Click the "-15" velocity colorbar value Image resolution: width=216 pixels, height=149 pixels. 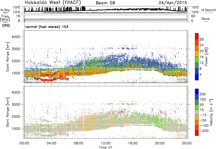pos(203,115)
